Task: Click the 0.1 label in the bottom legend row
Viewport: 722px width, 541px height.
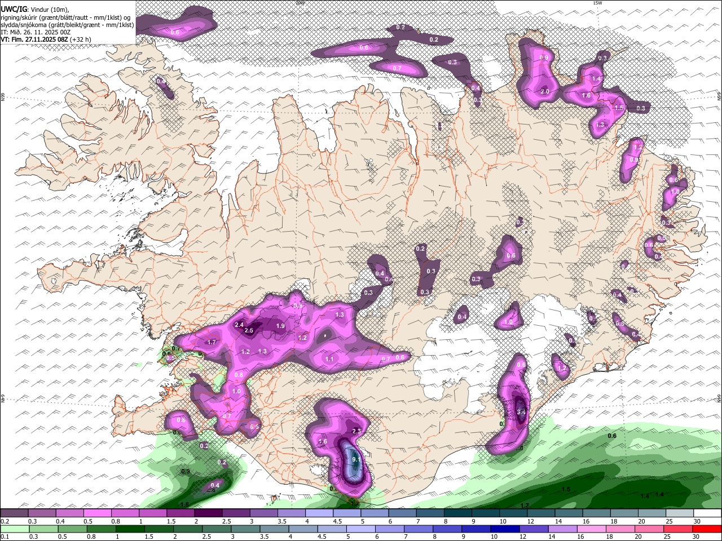Action: pos(5,536)
